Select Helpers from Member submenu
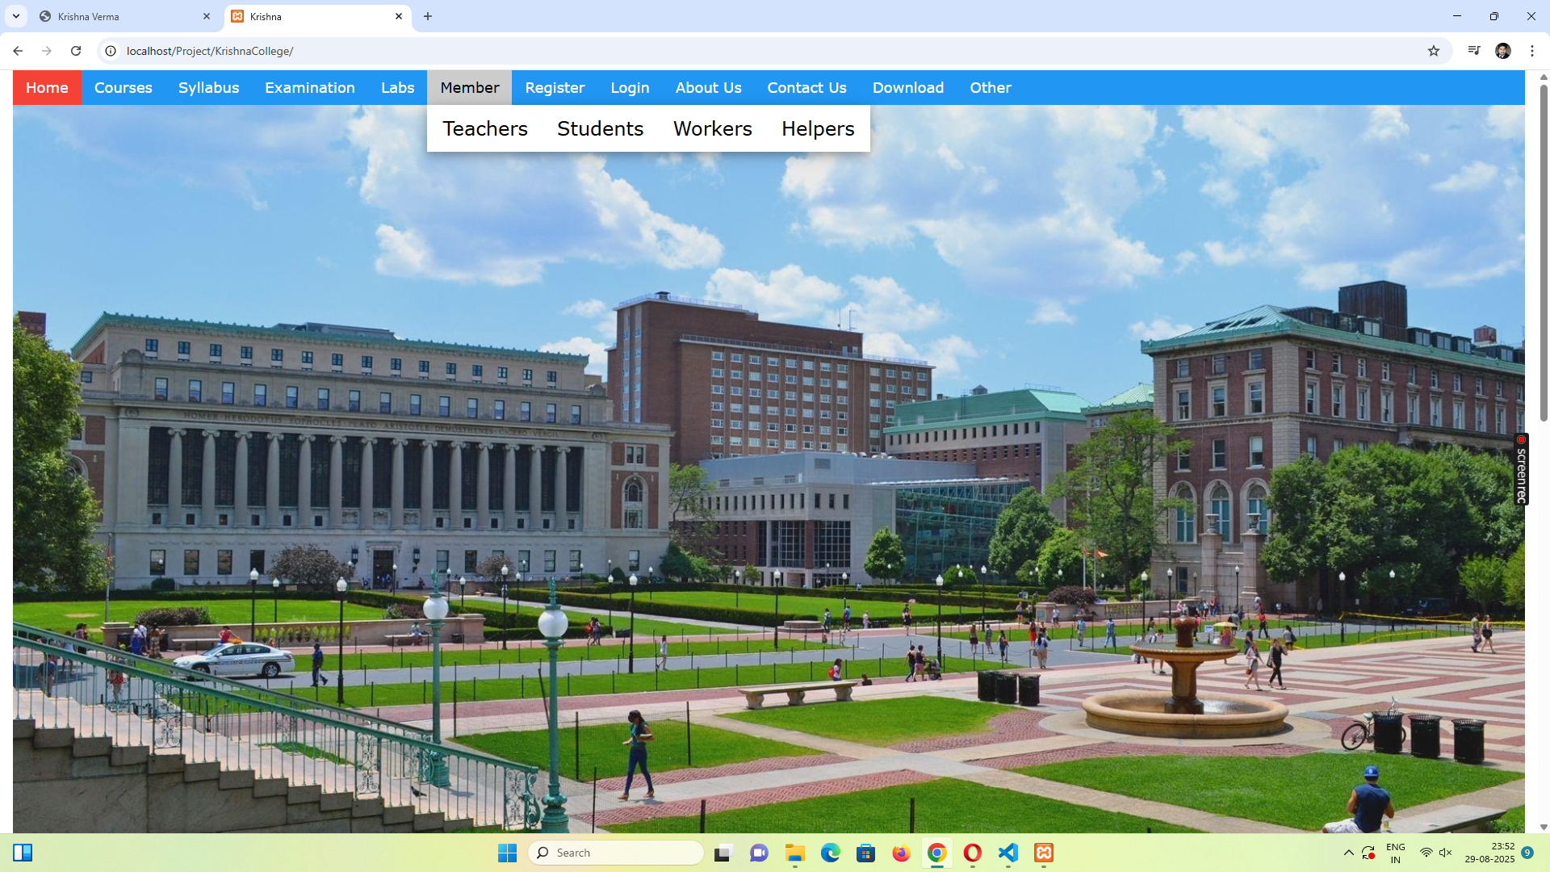The width and height of the screenshot is (1550, 872). pos(818,128)
